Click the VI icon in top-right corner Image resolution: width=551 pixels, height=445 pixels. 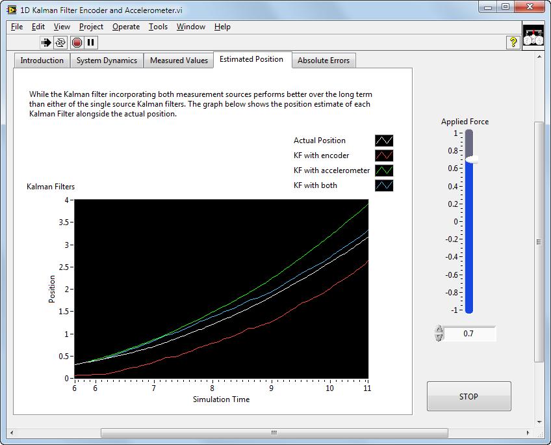click(x=533, y=36)
